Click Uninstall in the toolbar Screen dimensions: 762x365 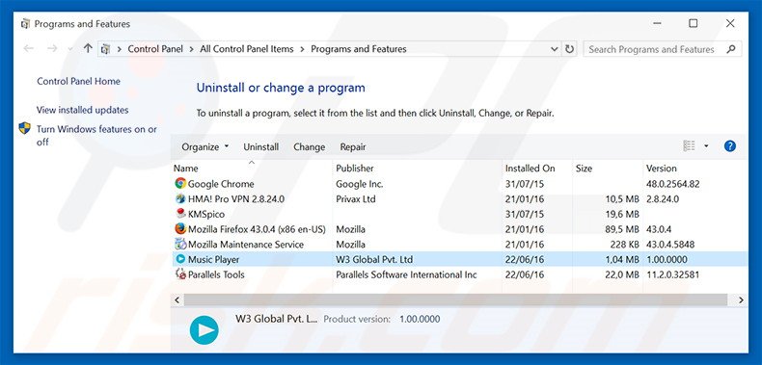[x=261, y=147]
